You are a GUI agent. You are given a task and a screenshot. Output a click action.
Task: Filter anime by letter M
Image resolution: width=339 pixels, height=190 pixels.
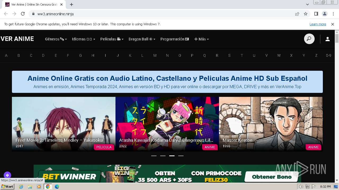(155, 55)
